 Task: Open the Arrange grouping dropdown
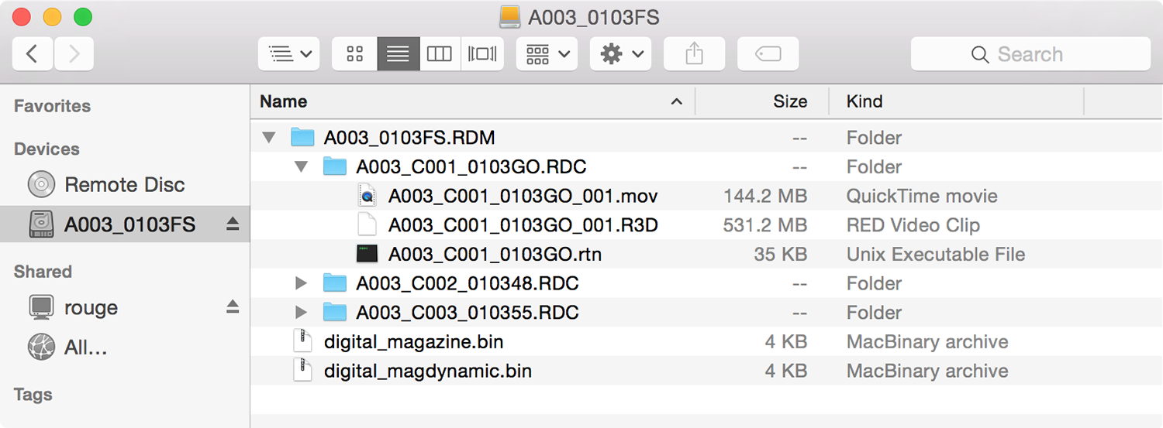tap(547, 54)
